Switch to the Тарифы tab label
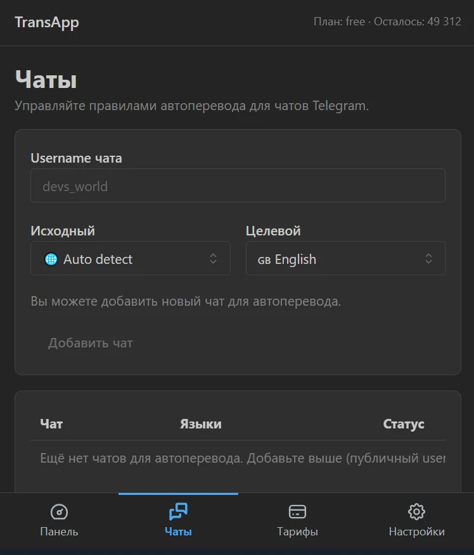The width and height of the screenshot is (474, 555). click(297, 532)
